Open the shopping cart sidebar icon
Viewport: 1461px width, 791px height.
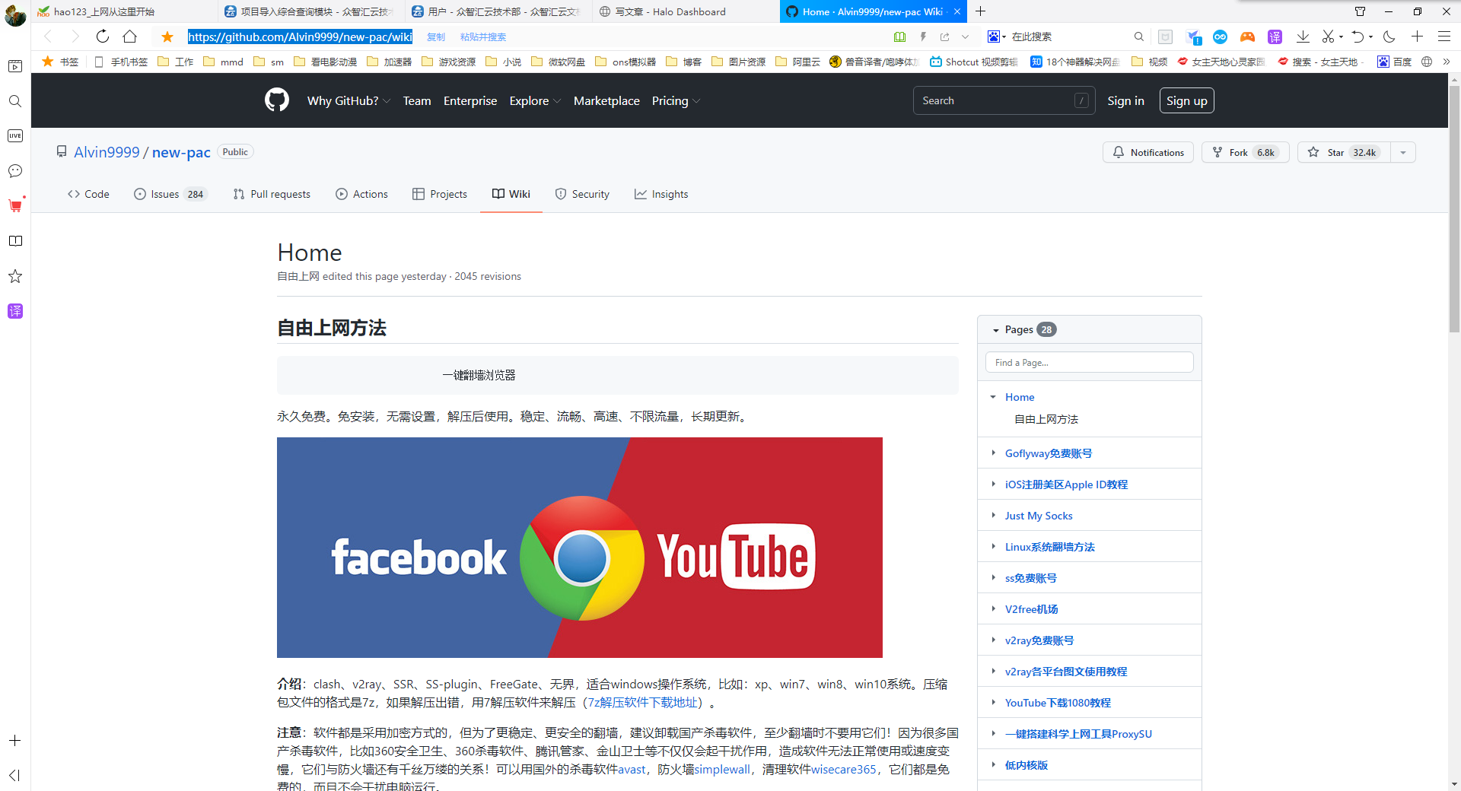tap(15, 205)
